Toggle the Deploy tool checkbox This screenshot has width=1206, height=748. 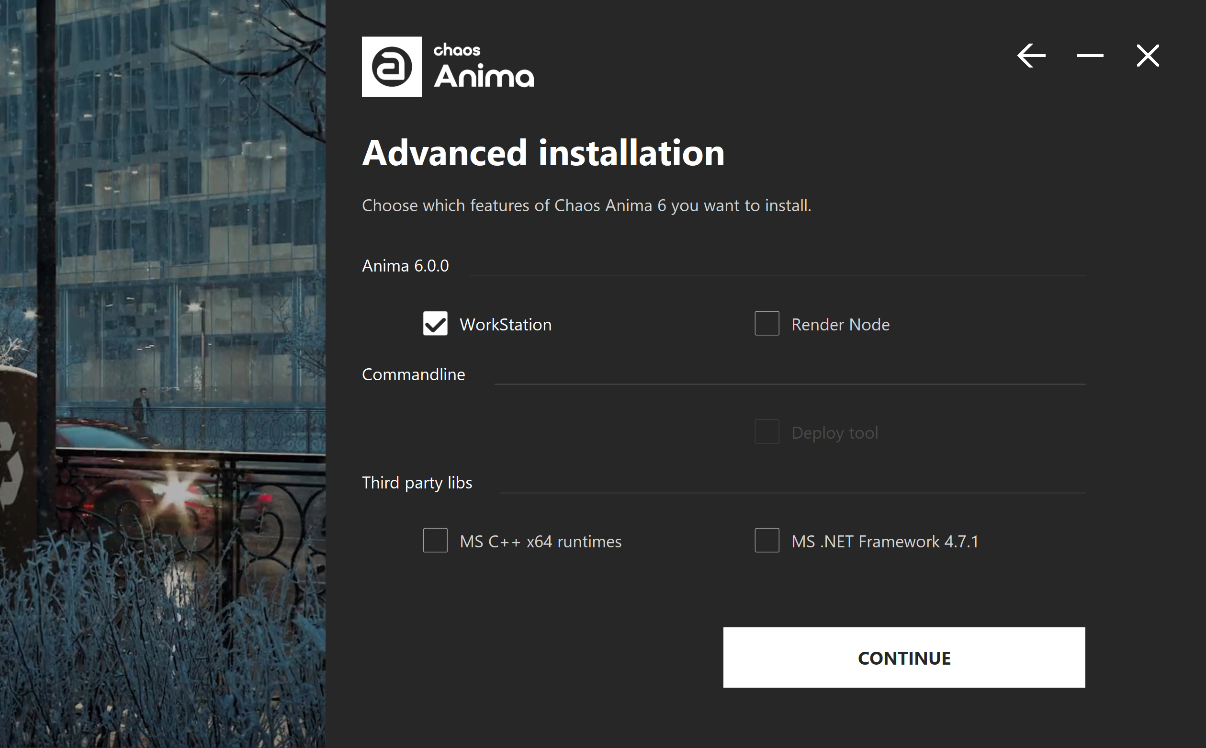pyautogui.click(x=767, y=432)
